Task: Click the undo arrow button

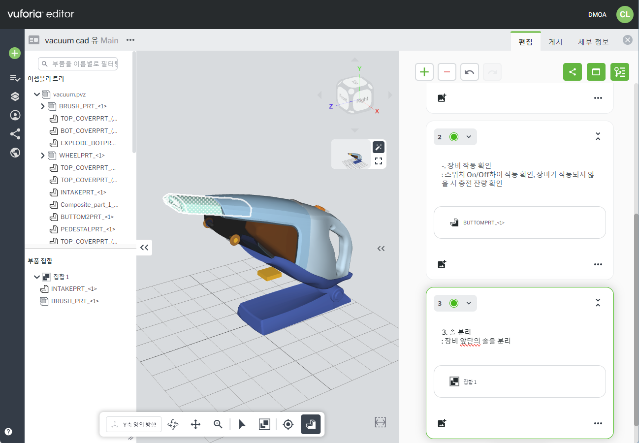Action: (x=469, y=72)
